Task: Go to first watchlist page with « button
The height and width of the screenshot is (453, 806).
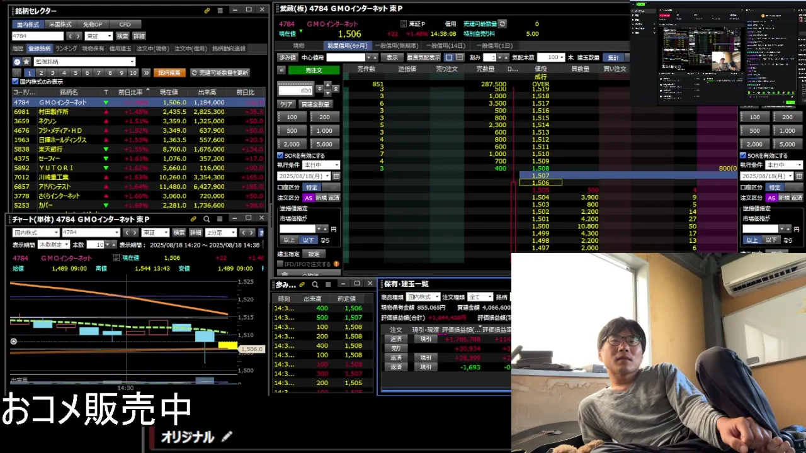Action: pos(17,73)
